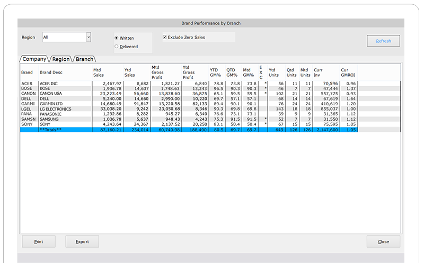Screen dimensions: 424x263
Task: Select the Written radio button
Action: coord(117,38)
